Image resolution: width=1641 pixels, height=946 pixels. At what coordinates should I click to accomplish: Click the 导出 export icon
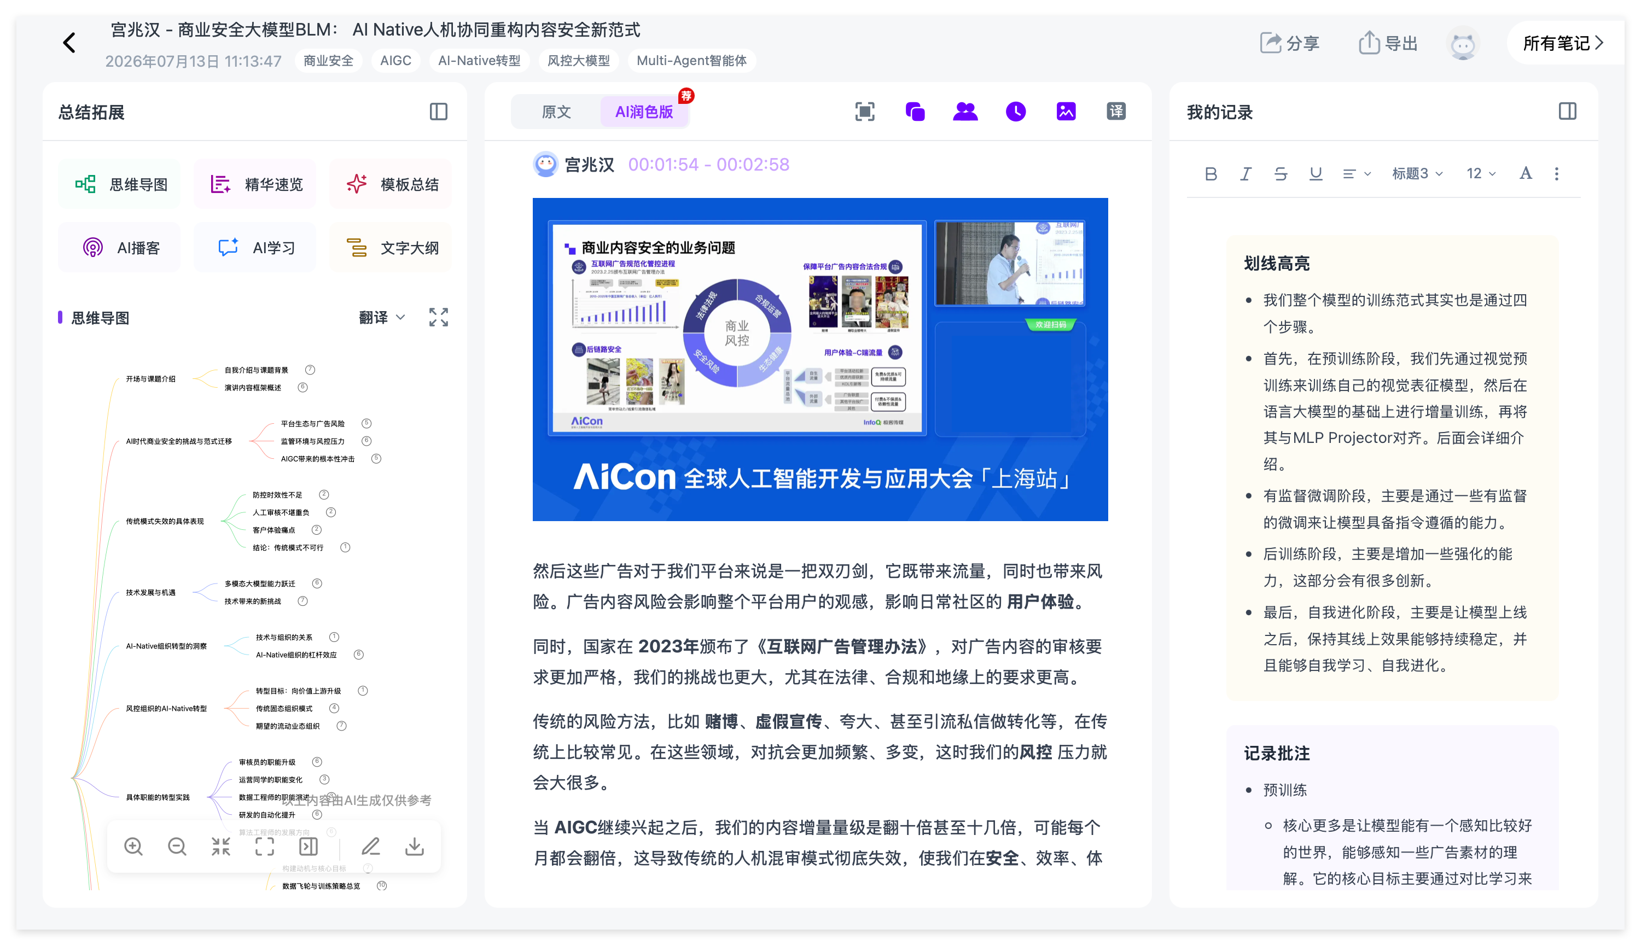(1388, 44)
